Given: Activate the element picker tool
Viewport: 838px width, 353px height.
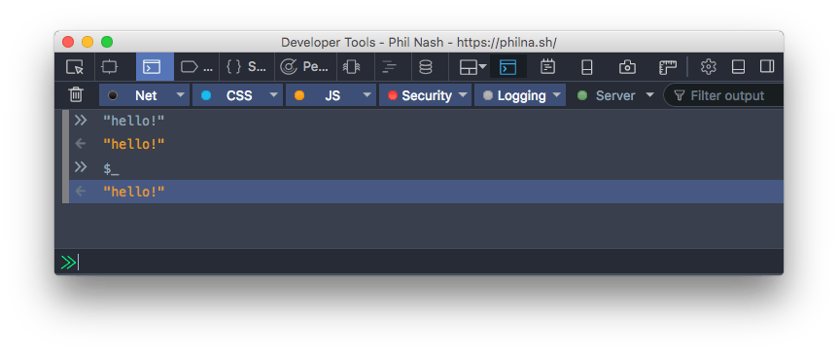Looking at the screenshot, I should (x=75, y=67).
